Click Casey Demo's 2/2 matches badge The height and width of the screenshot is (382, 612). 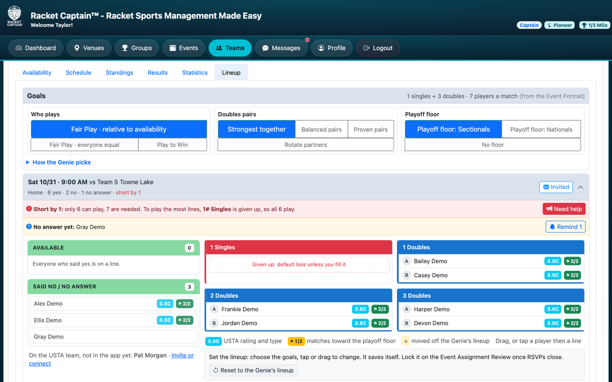tap(572, 275)
